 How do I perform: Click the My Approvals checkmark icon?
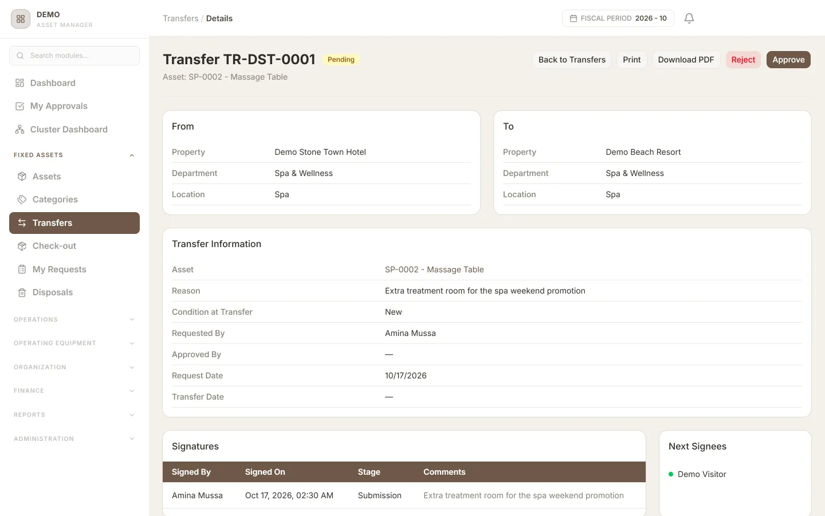point(20,106)
